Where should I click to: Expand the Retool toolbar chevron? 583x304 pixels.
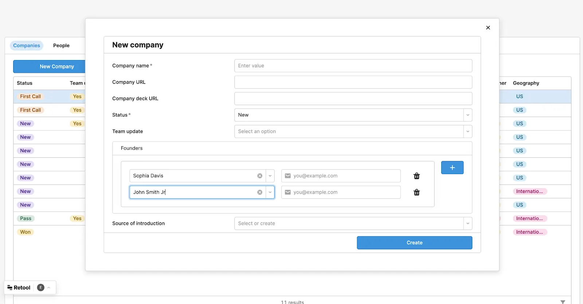tap(49, 288)
